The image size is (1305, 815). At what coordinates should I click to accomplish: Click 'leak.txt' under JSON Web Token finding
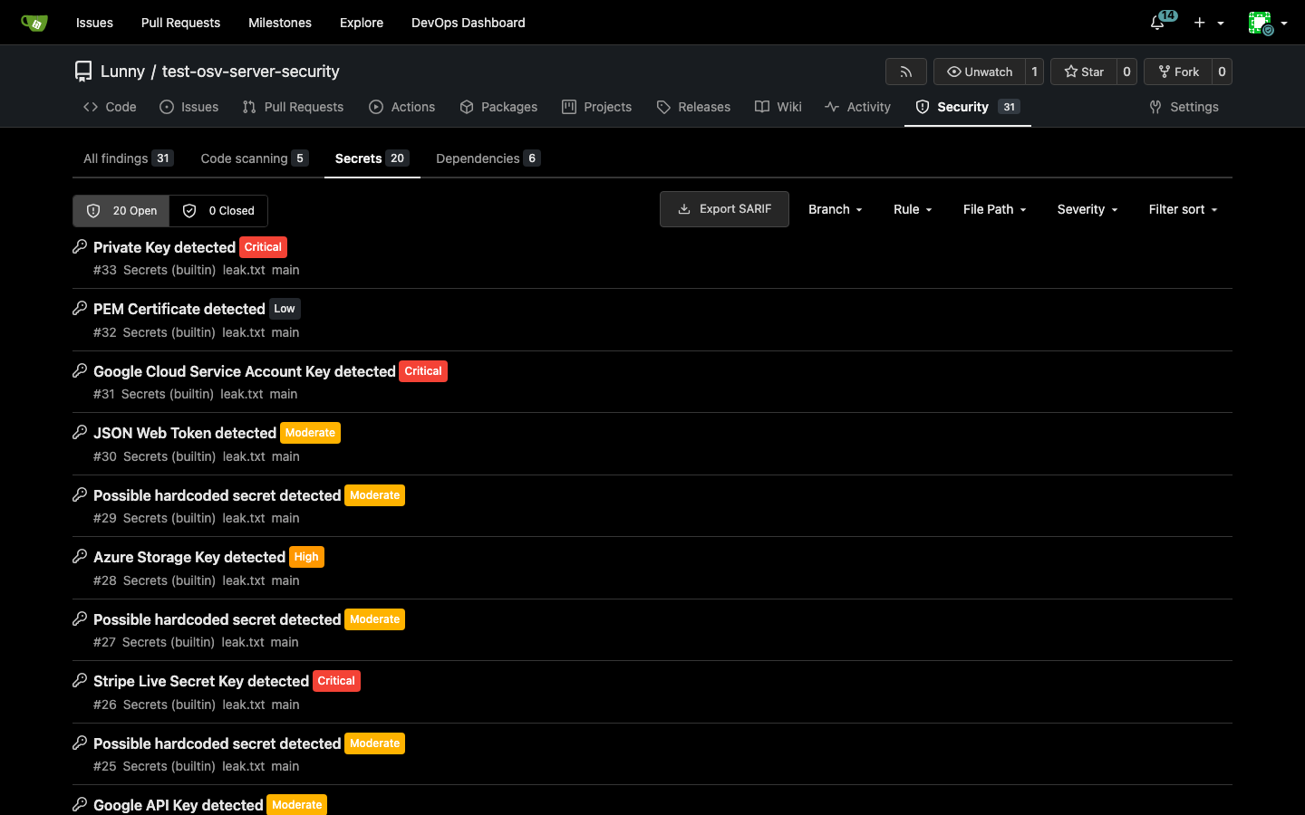(245, 456)
